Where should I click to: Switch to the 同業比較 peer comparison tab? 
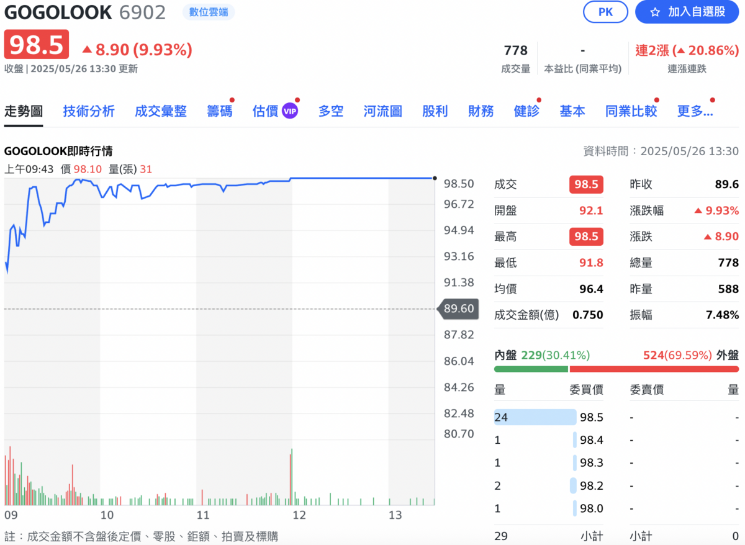630,110
